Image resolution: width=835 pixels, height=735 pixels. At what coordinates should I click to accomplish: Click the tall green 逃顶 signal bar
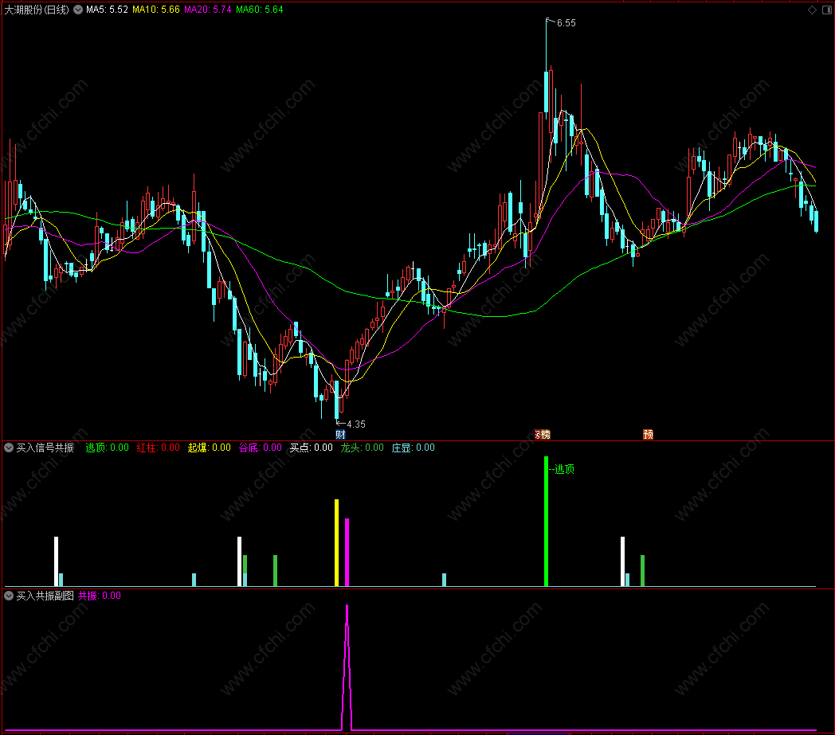(x=546, y=521)
